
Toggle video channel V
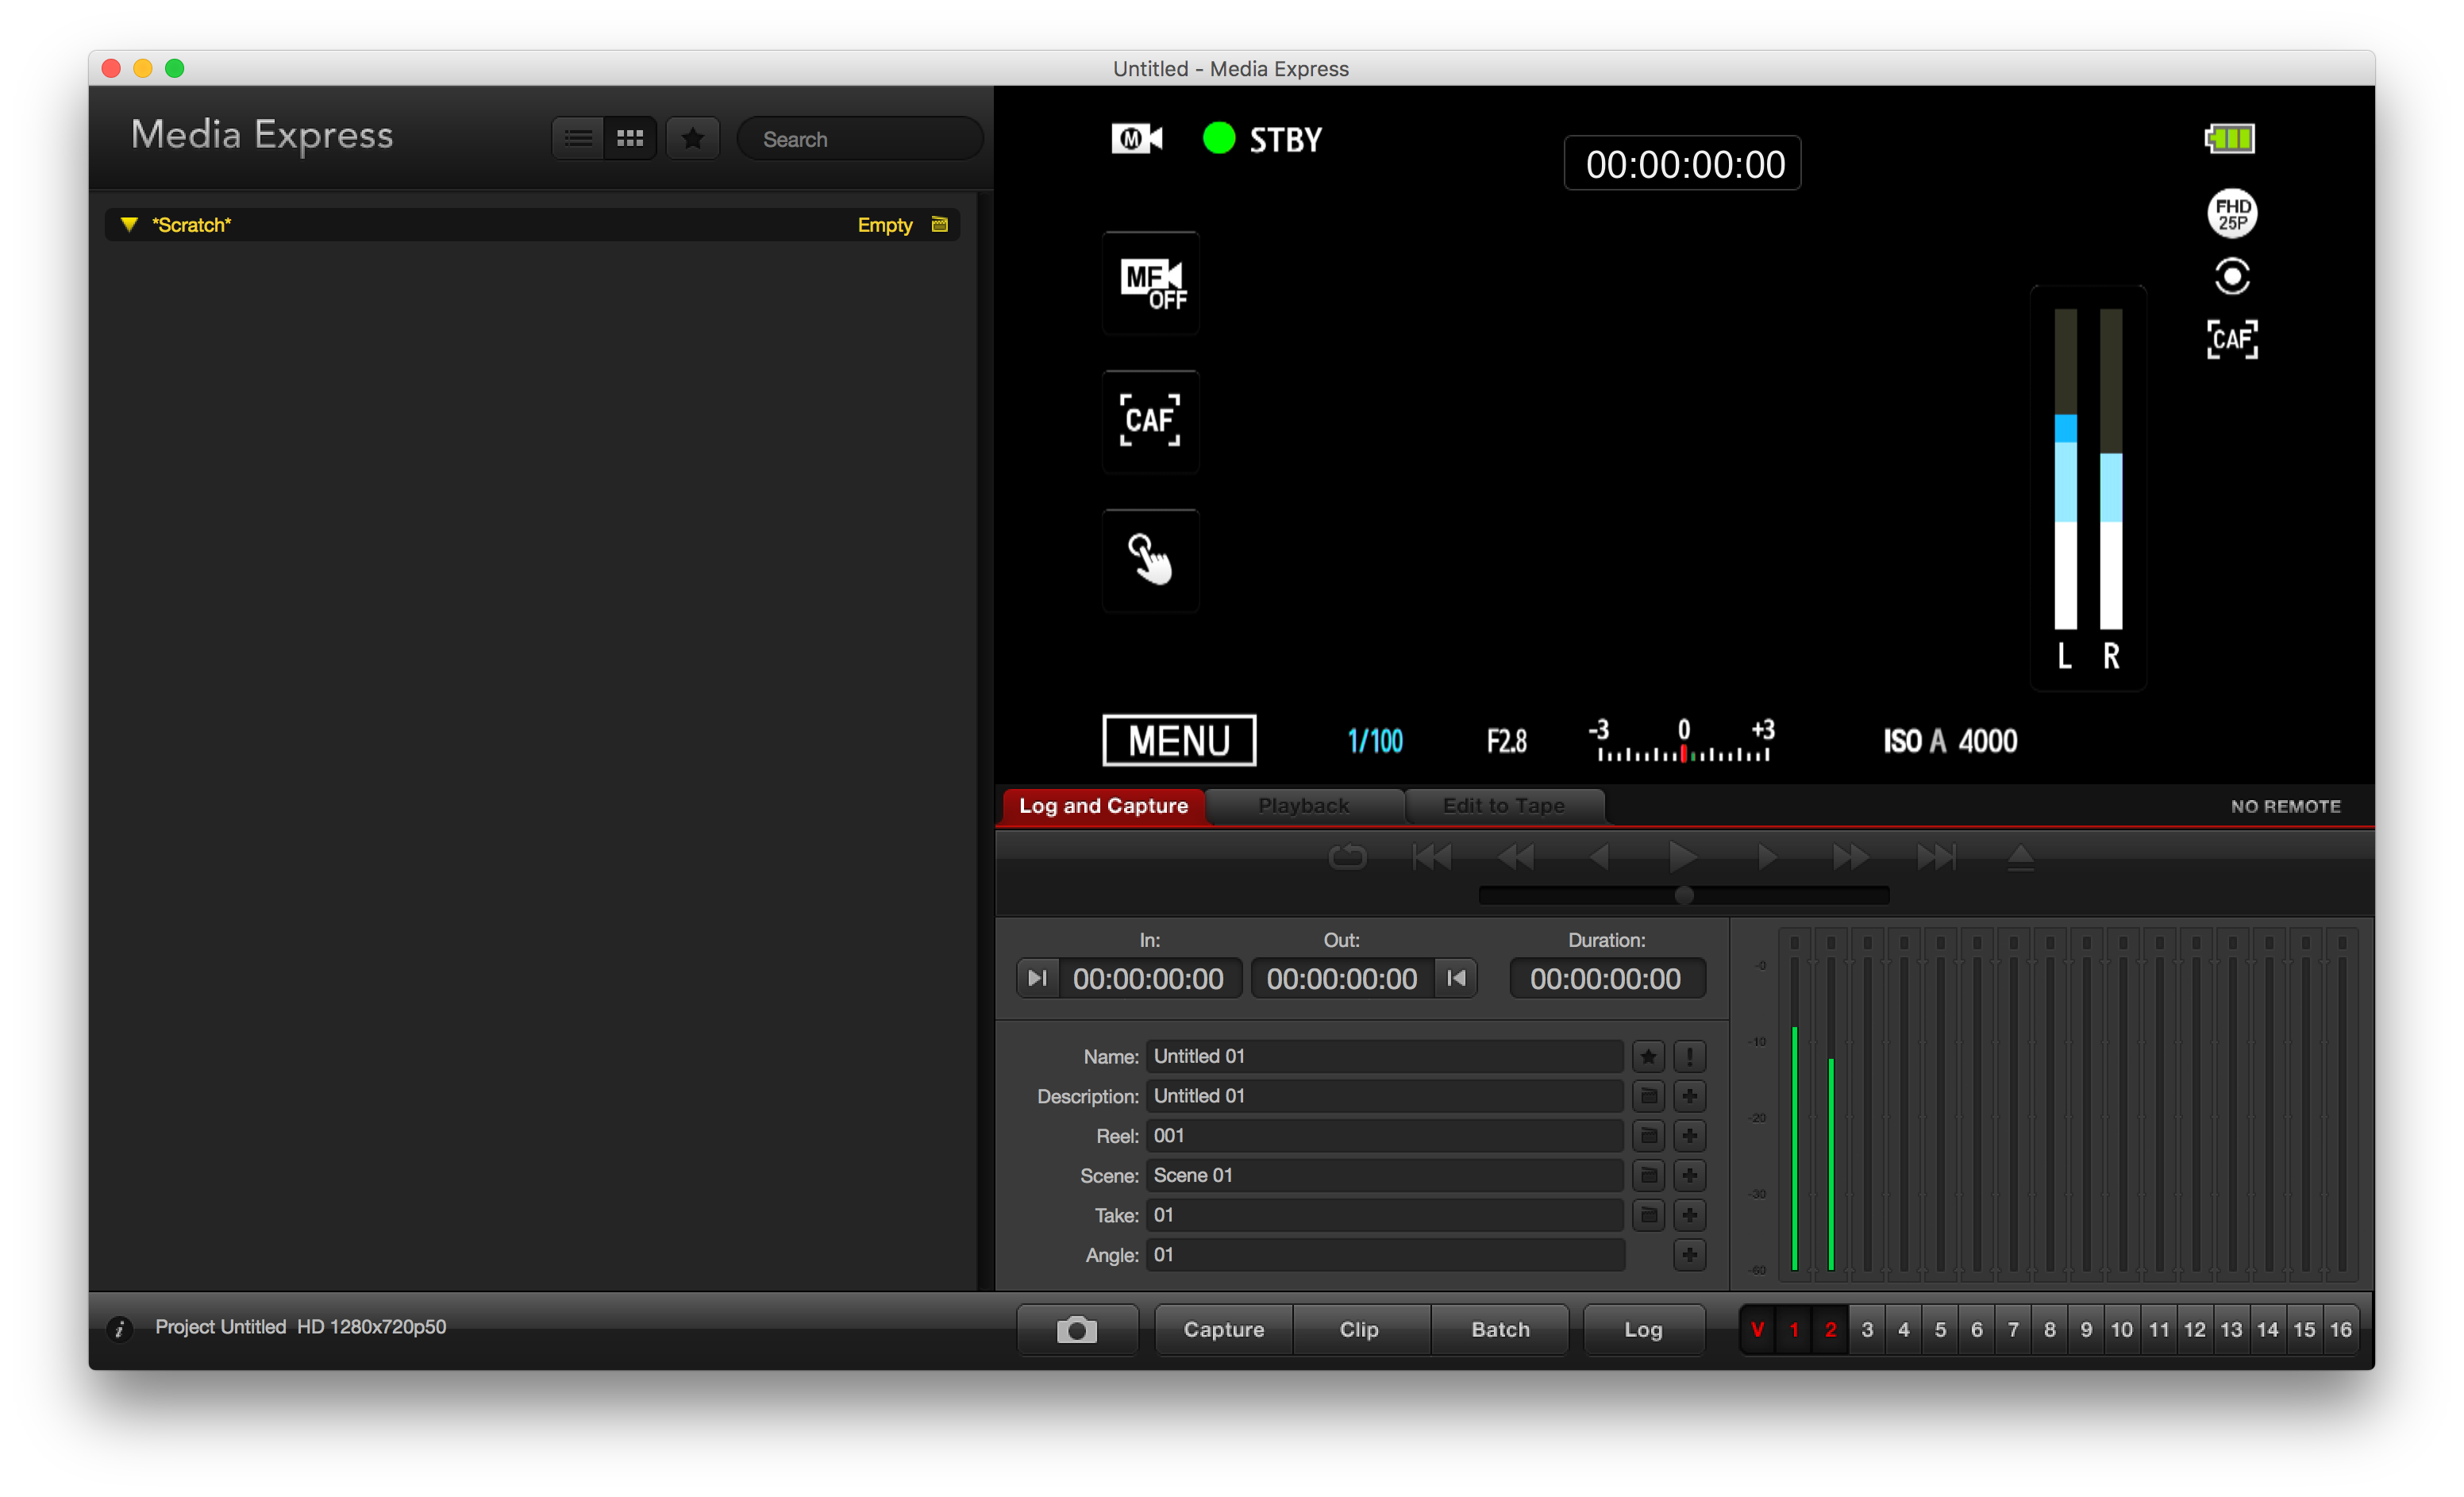[1757, 1329]
